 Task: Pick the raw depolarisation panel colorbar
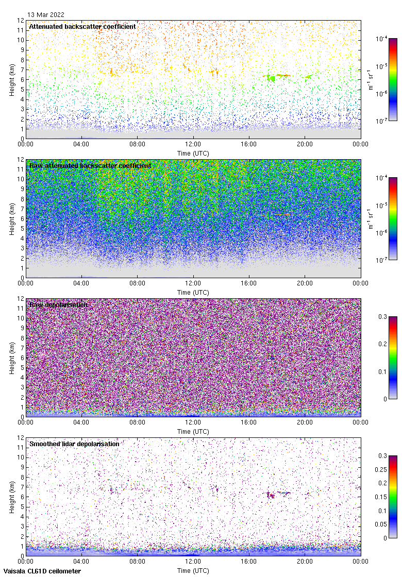click(393, 358)
